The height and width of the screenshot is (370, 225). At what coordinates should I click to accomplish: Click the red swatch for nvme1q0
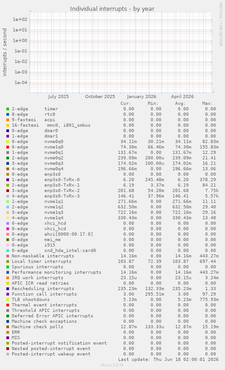(x=8, y=147)
